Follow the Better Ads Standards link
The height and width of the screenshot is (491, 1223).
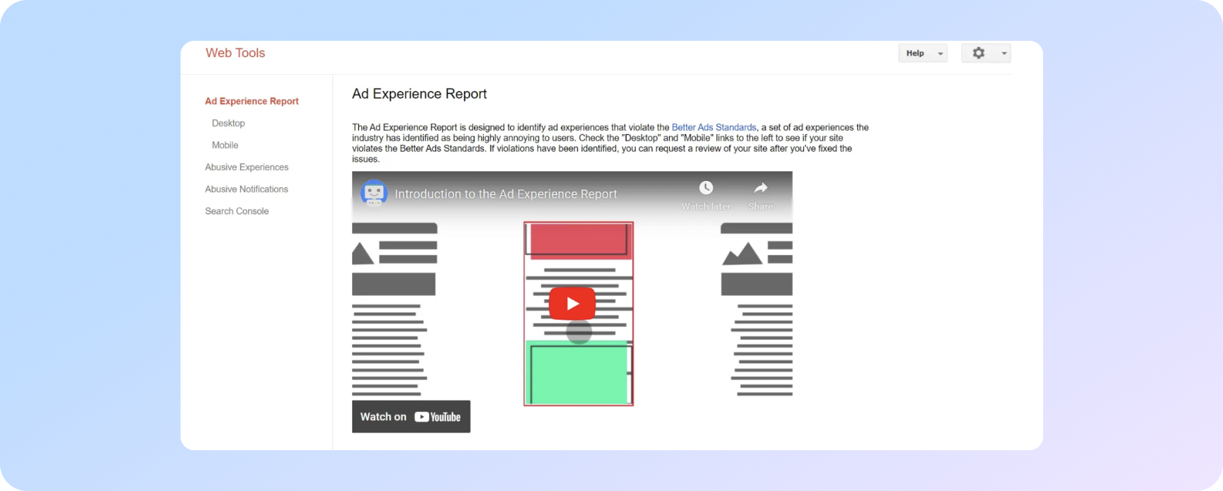point(714,127)
